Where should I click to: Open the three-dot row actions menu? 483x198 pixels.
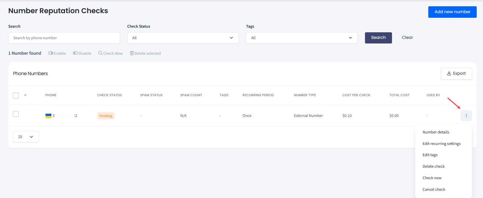466,116
